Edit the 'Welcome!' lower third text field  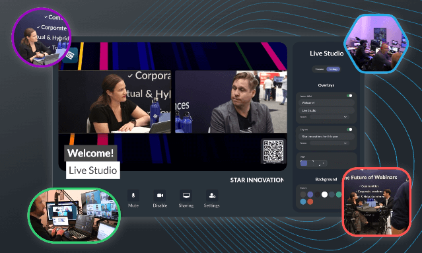click(x=326, y=102)
